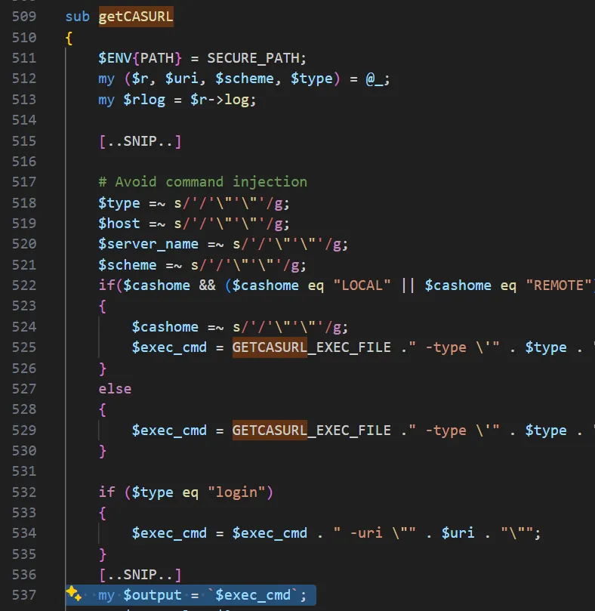Click highlighted GETCASURL_EXEC_FILE on line 529

tap(311, 430)
